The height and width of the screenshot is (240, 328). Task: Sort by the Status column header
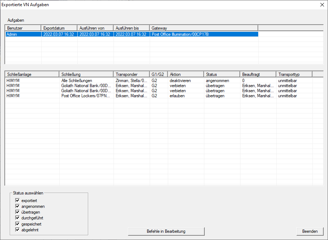click(x=222, y=74)
